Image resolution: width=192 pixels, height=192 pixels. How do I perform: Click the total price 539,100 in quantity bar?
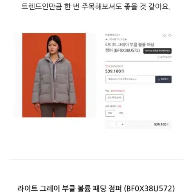[x=161, y=124]
